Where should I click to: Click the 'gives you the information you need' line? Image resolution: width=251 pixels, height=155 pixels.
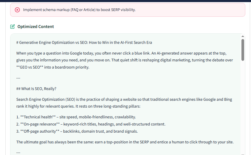tap(125, 60)
